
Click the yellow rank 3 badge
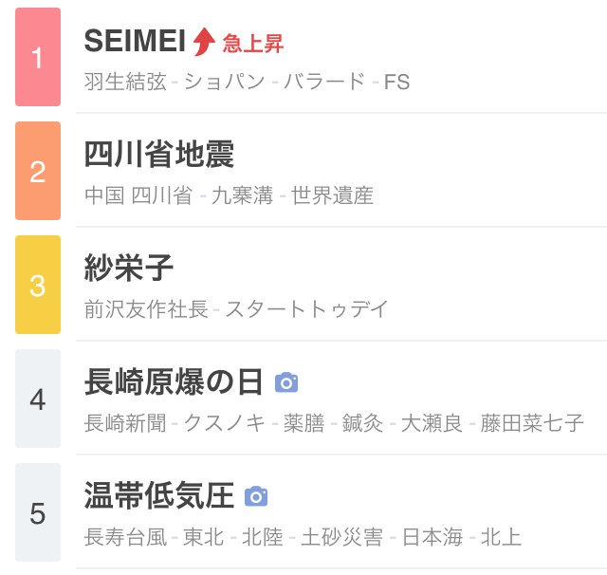[x=38, y=285]
